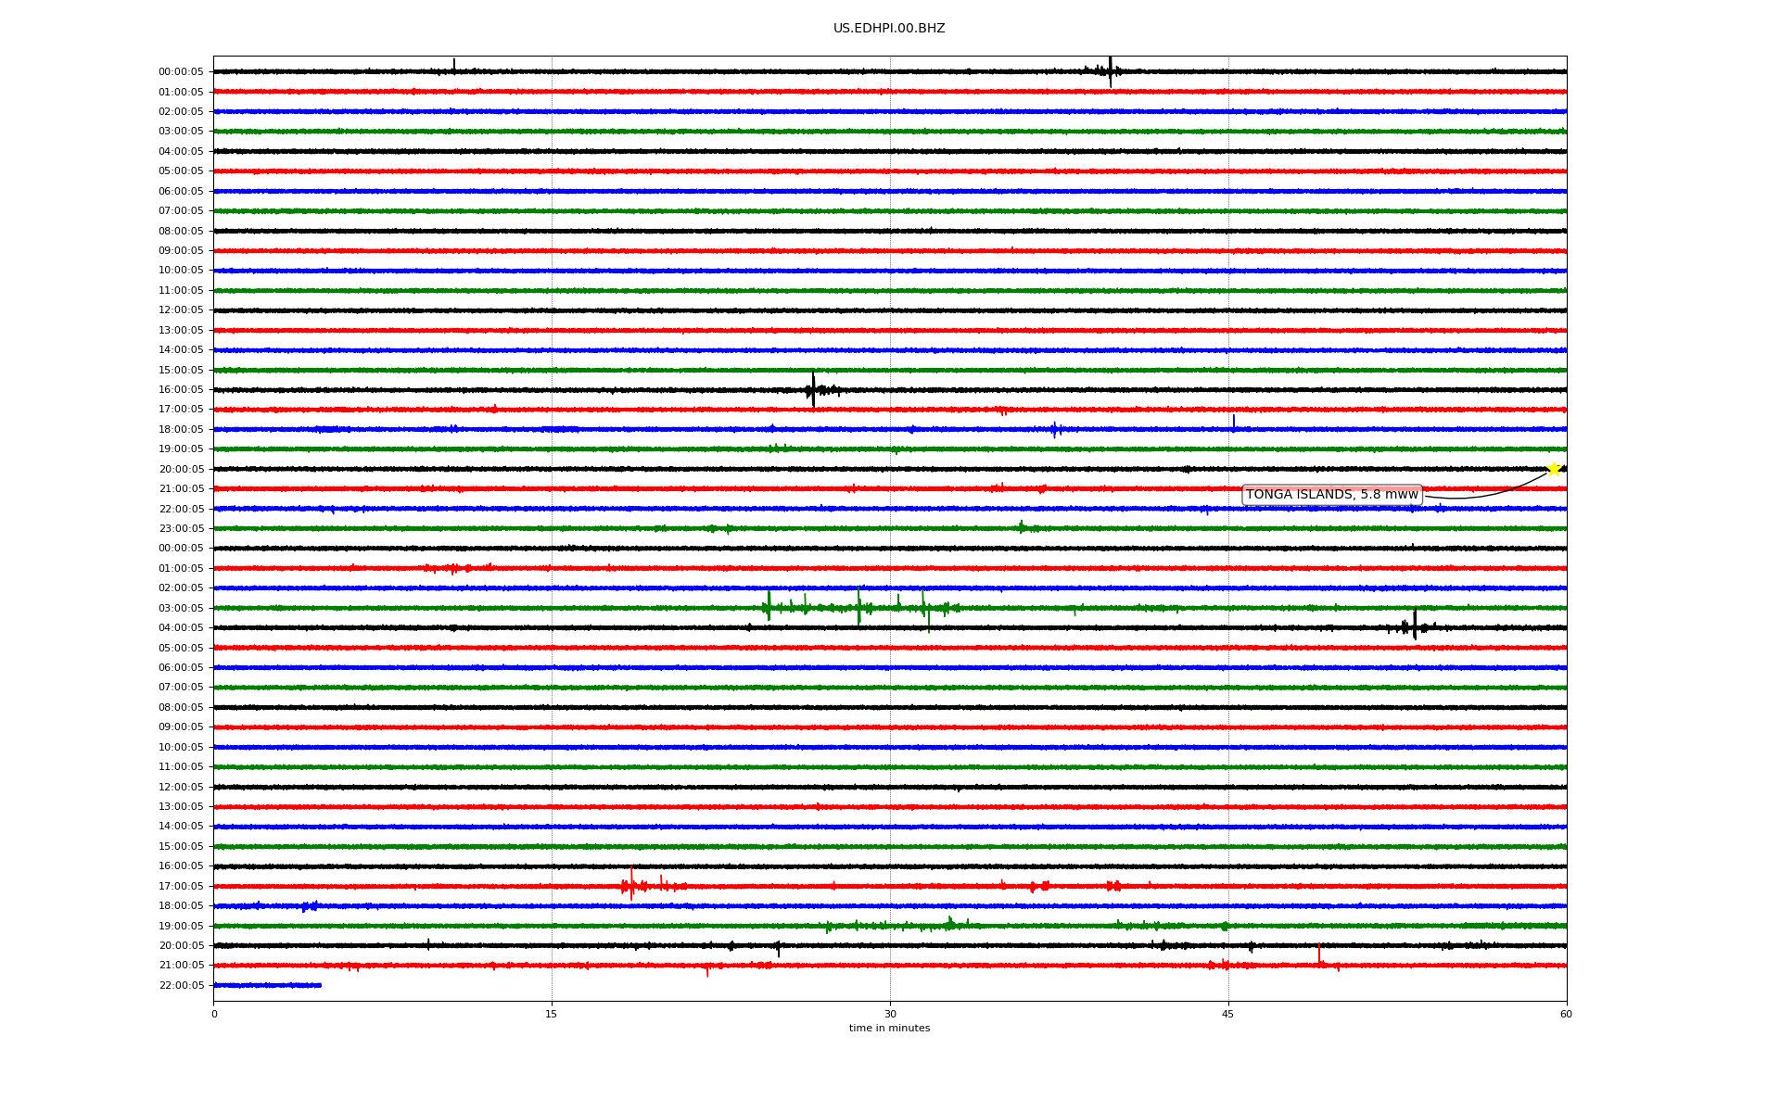The width and height of the screenshot is (1780, 1112).
Task: Click the 16:00:05 black trace spike
Action: [813, 390]
